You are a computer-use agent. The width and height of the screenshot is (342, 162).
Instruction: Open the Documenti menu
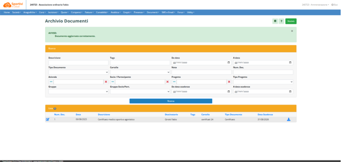point(153,12)
